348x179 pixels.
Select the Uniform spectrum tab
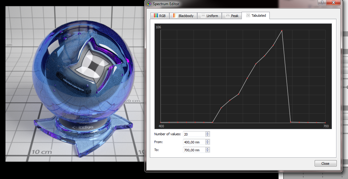click(209, 16)
